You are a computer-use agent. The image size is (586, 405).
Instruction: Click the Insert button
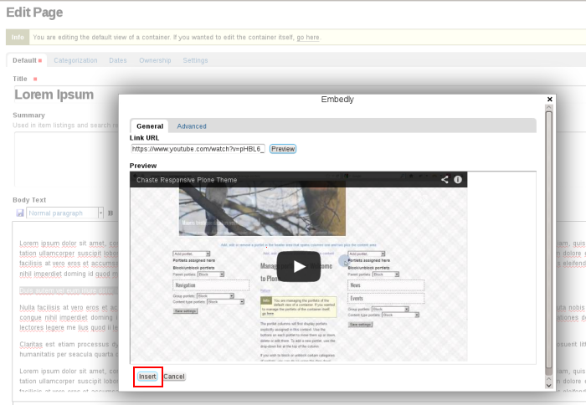point(147,377)
